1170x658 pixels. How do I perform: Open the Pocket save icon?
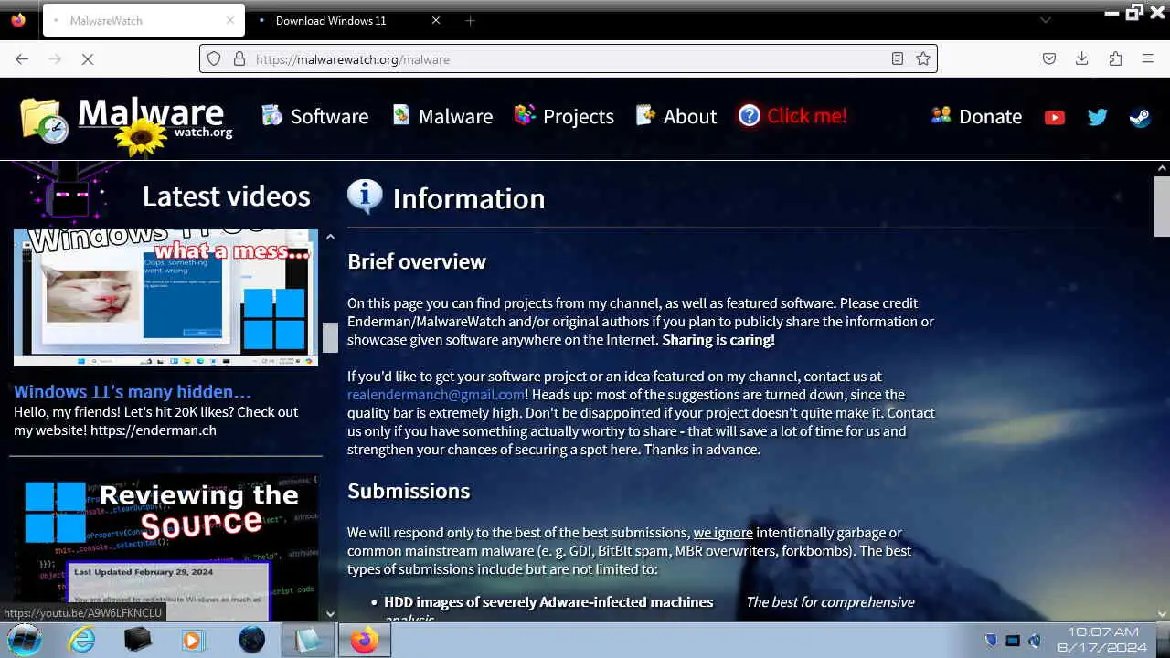click(1049, 58)
